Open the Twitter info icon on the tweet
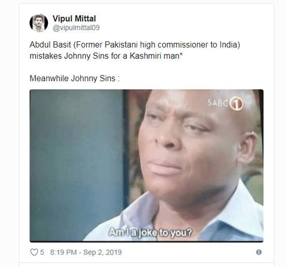The width and height of the screenshot is (287, 267). click(x=259, y=252)
